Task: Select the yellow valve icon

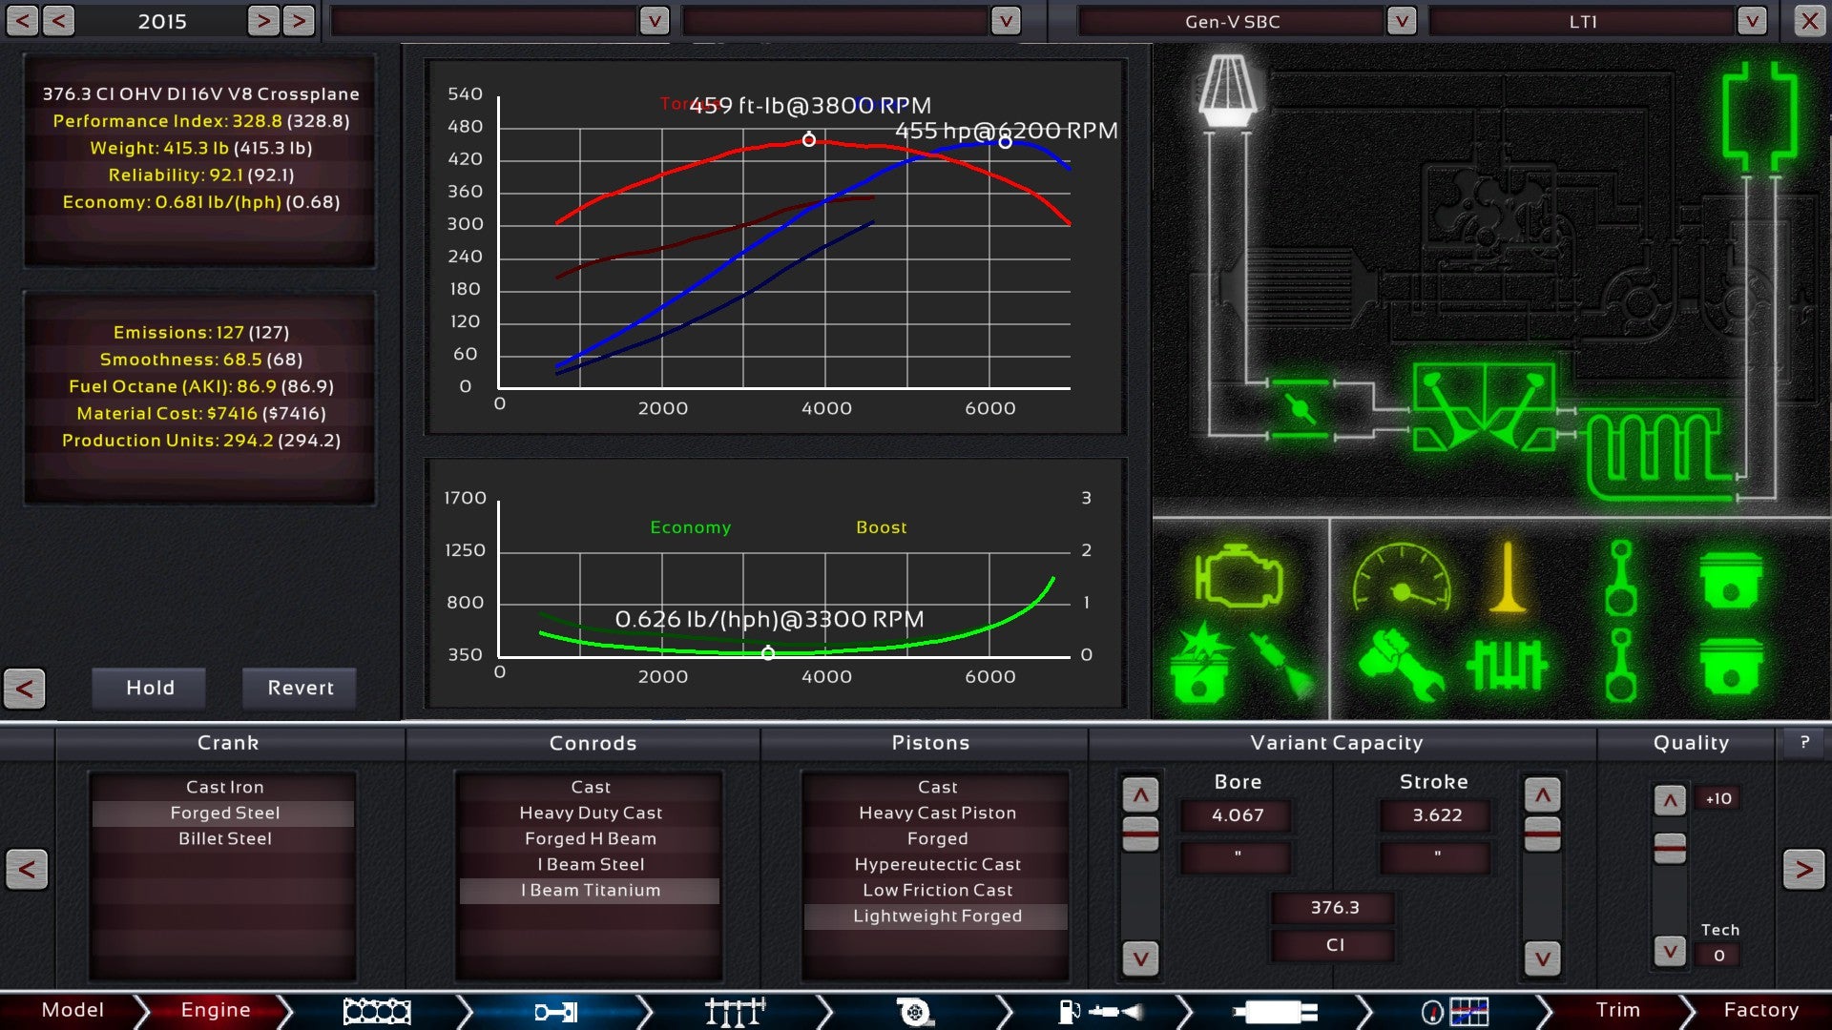Action: click(x=1507, y=578)
